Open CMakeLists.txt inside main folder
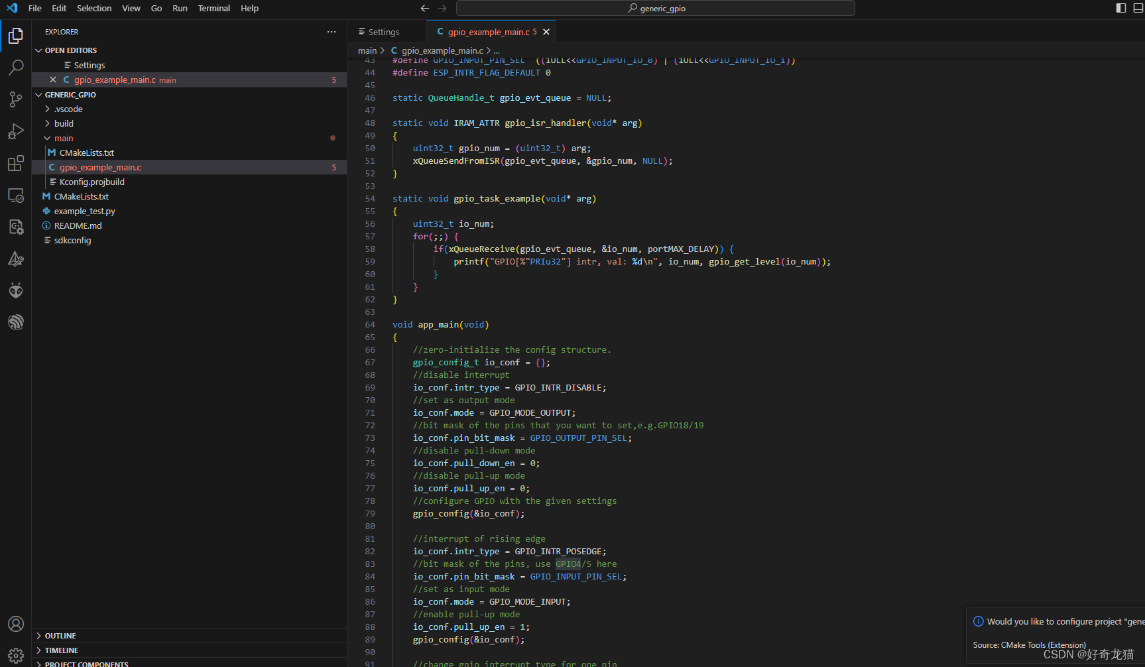Screen dimensions: 1145x667 click(189, 152)
